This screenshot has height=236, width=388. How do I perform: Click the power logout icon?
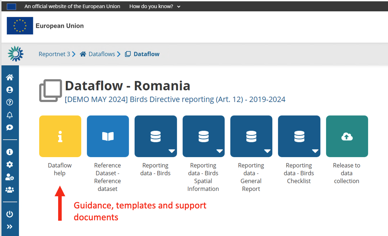coord(10,214)
